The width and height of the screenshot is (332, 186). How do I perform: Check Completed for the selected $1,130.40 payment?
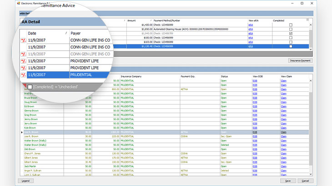(291, 46)
